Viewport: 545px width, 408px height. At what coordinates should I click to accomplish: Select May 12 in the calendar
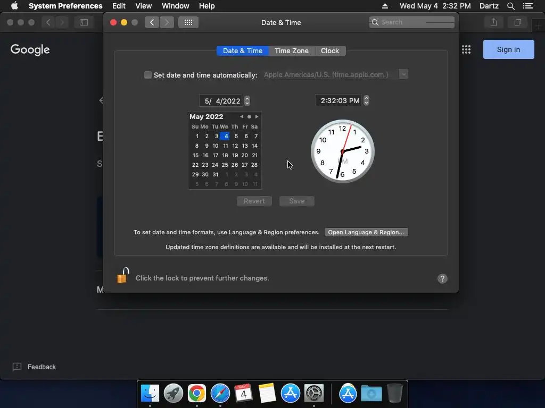point(235,146)
